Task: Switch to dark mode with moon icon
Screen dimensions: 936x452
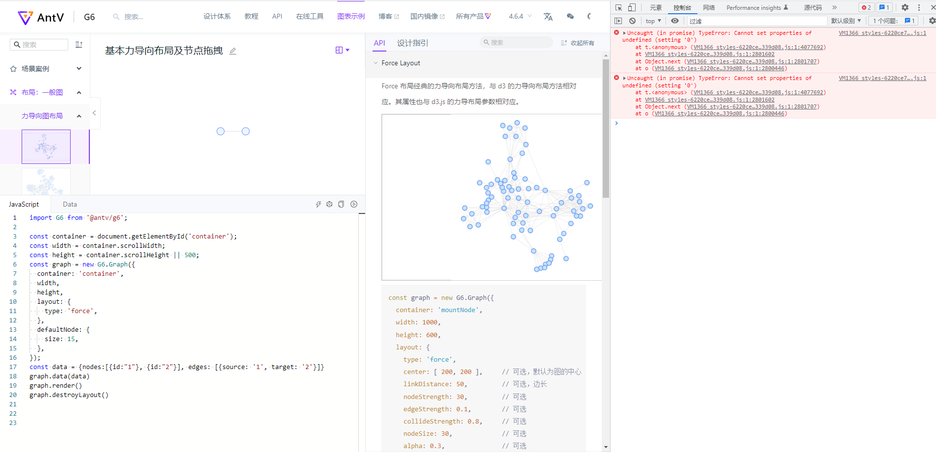Action: click(x=589, y=16)
